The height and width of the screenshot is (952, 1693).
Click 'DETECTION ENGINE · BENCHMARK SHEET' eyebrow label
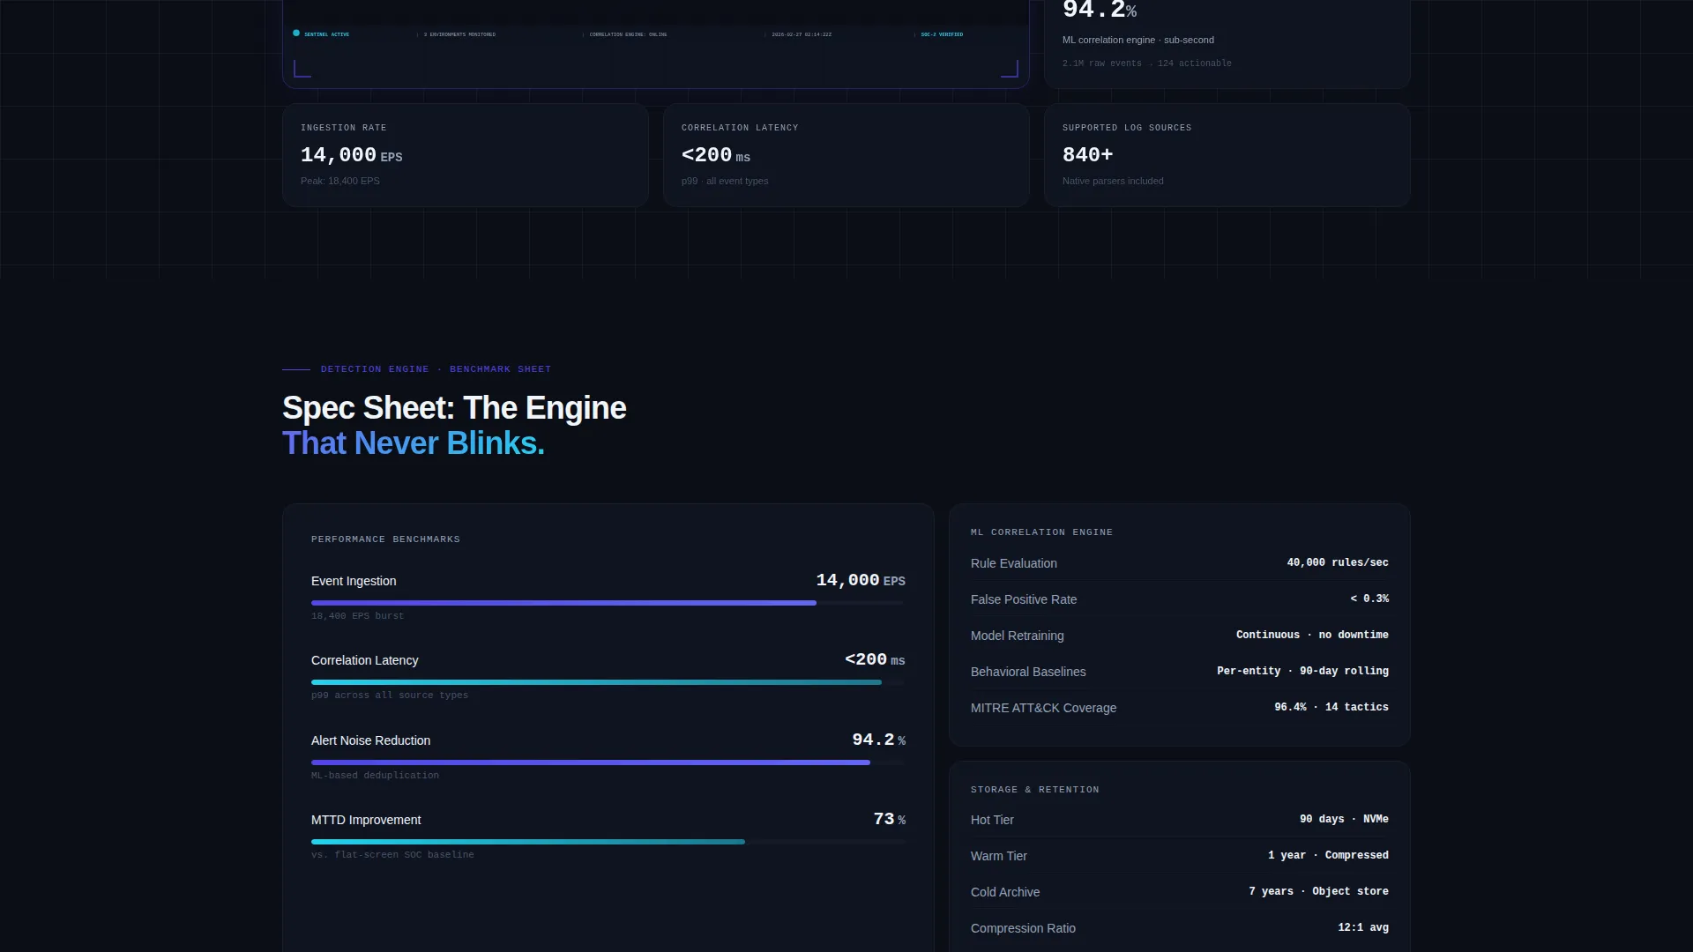point(436,369)
